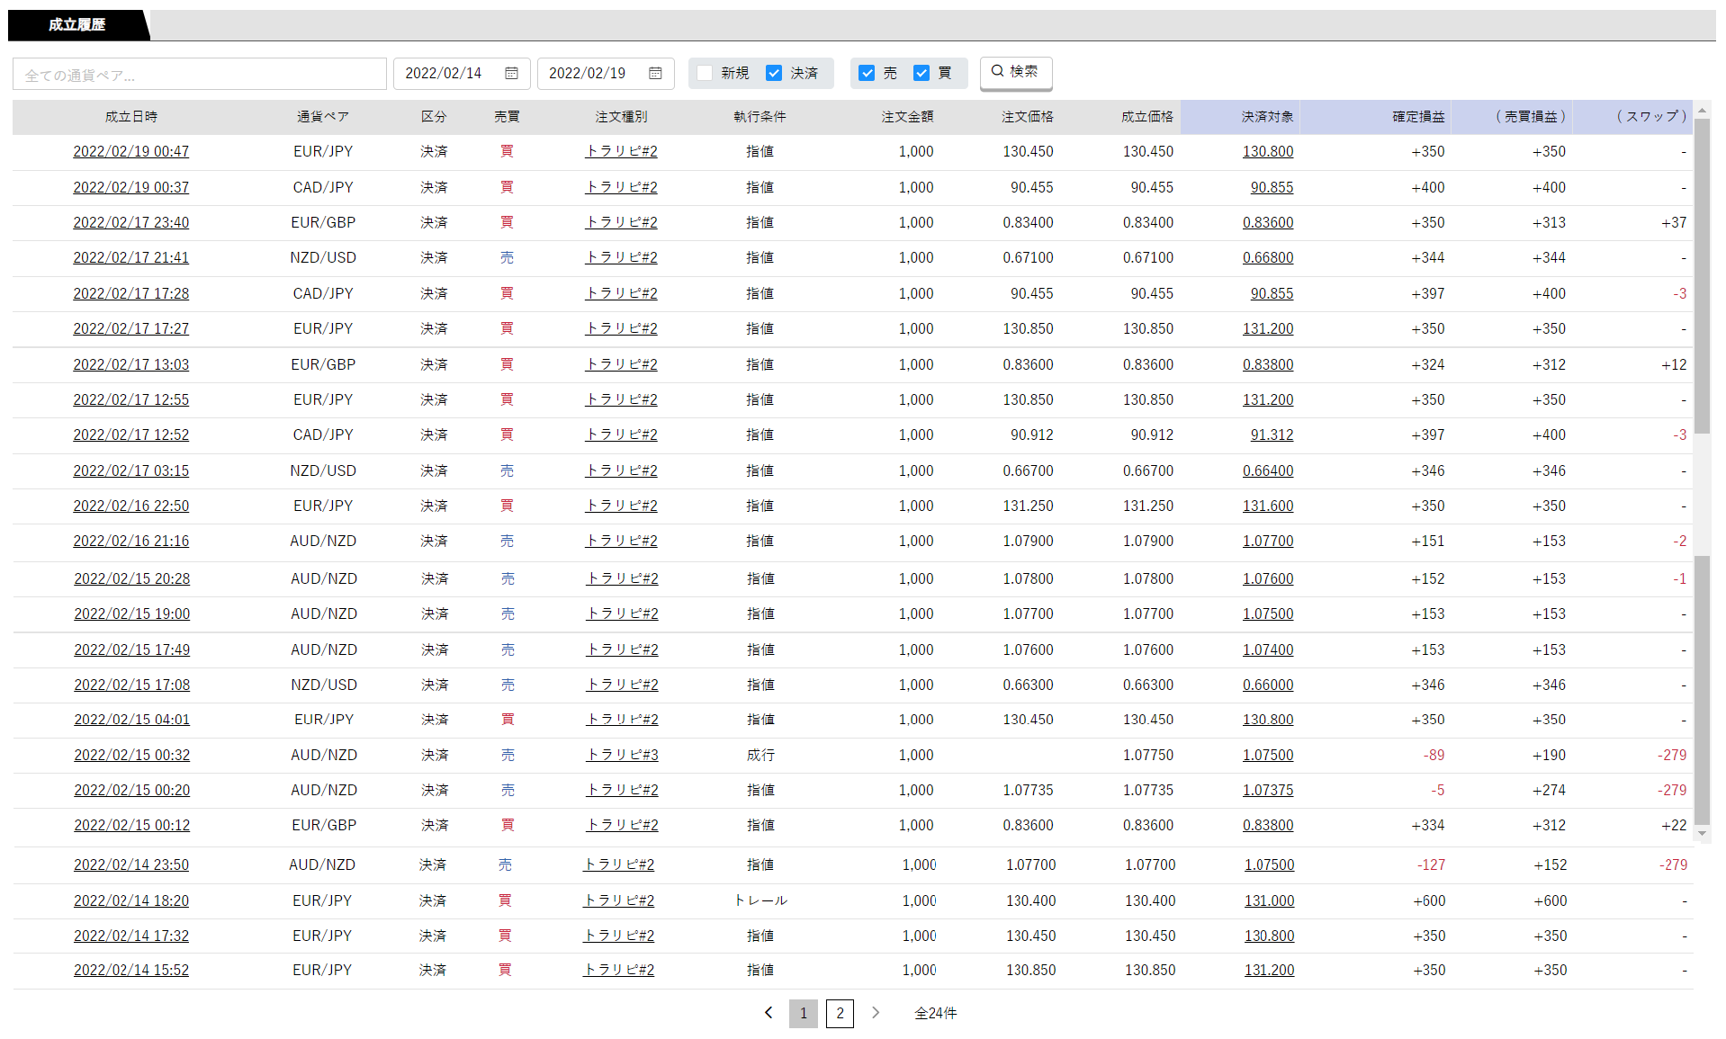Open settlement target 0.83600 link
Viewport: 1726px width, 1039px height.
click(x=1268, y=222)
